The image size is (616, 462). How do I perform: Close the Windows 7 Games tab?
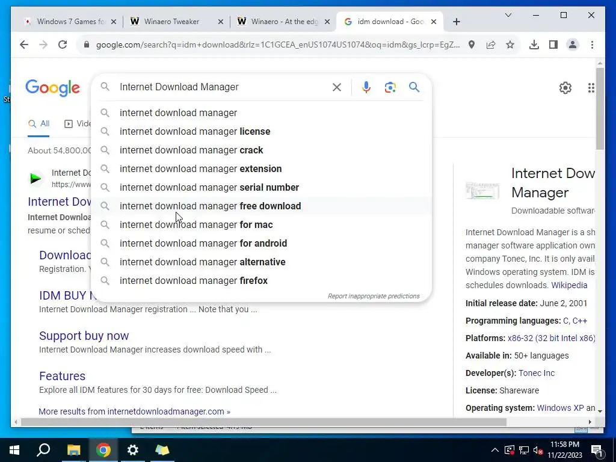click(x=114, y=22)
